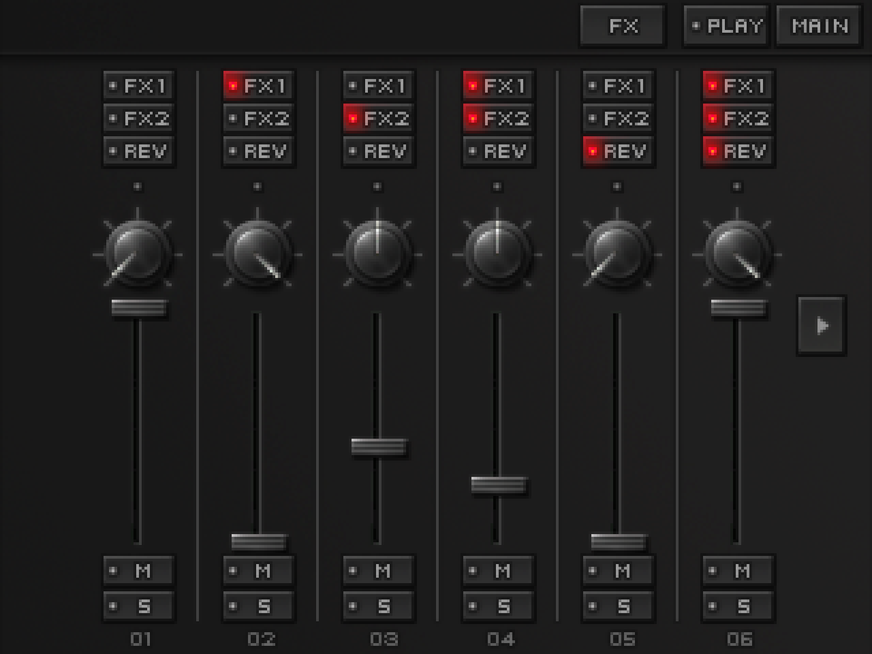
Task: Disable FX2 send on channel 03
Action: coord(379,119)
